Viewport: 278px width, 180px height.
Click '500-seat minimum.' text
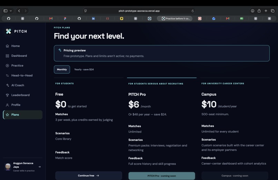coord(215,114)
